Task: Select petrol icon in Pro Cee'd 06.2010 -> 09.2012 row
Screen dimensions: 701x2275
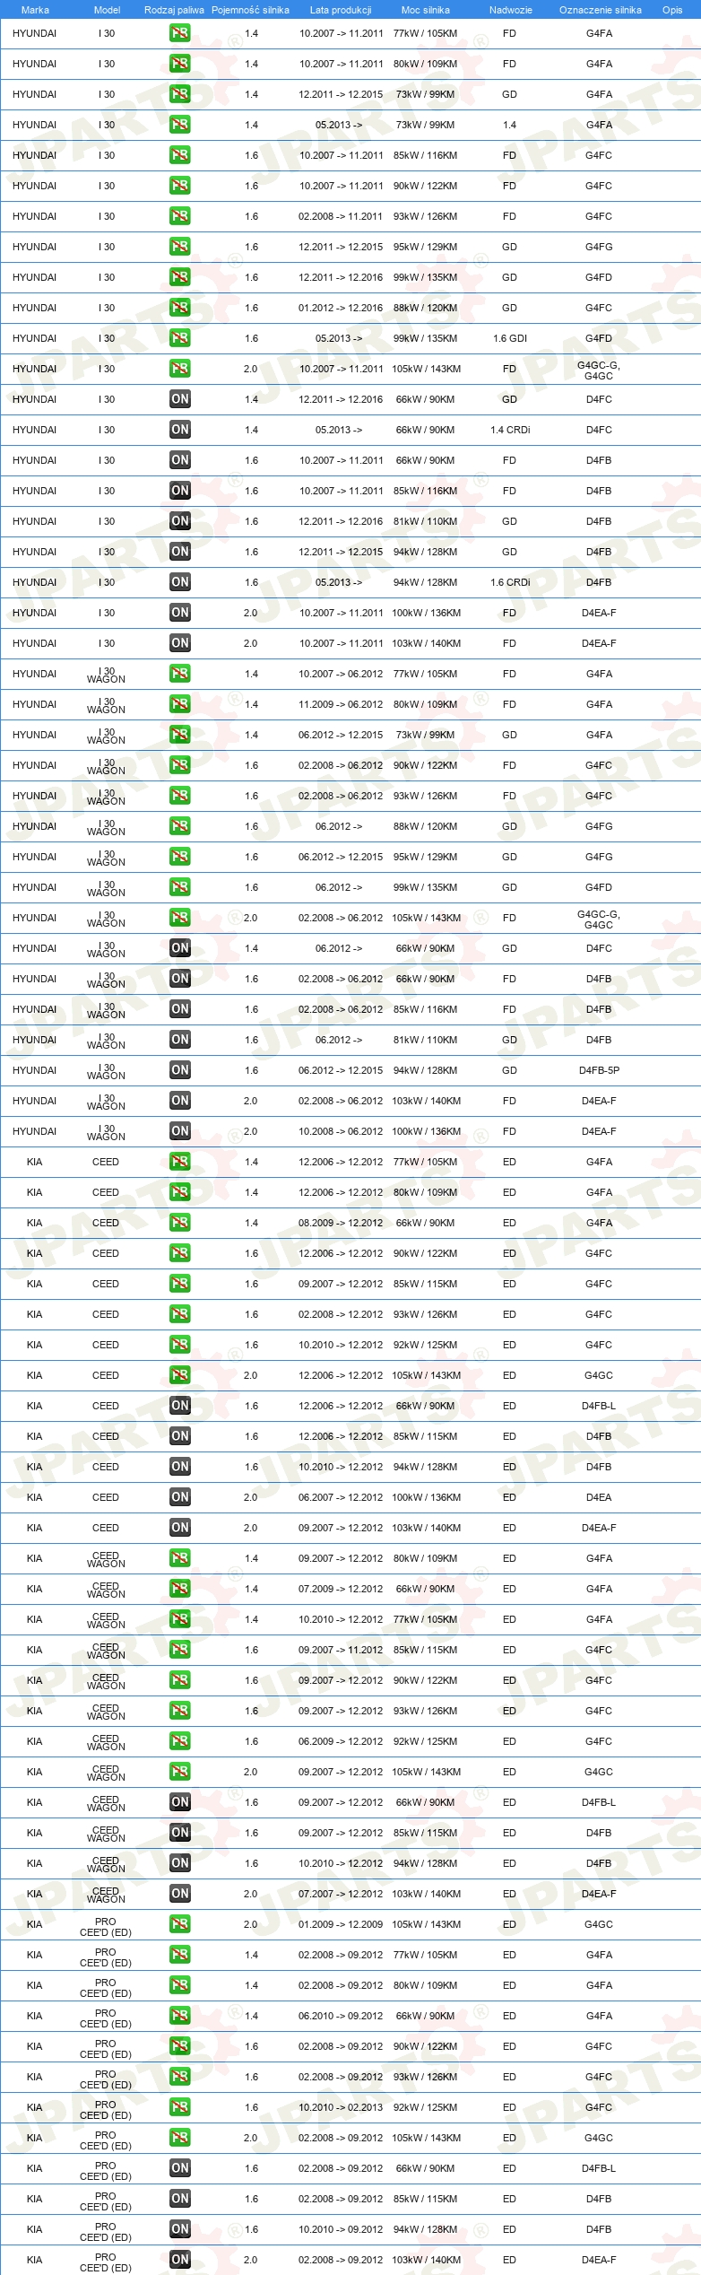Action: pos(179,2016)
